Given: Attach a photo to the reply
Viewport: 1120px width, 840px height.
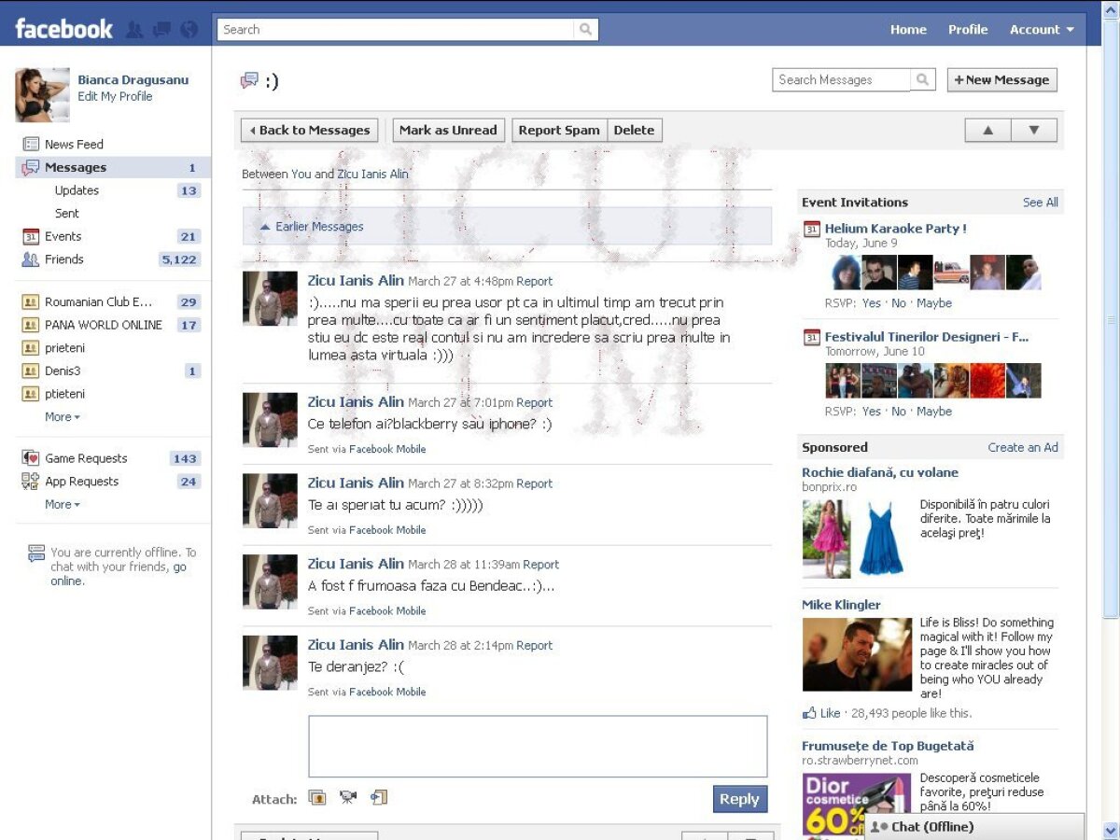Looking at the screenshot, I should click(317, 797).
